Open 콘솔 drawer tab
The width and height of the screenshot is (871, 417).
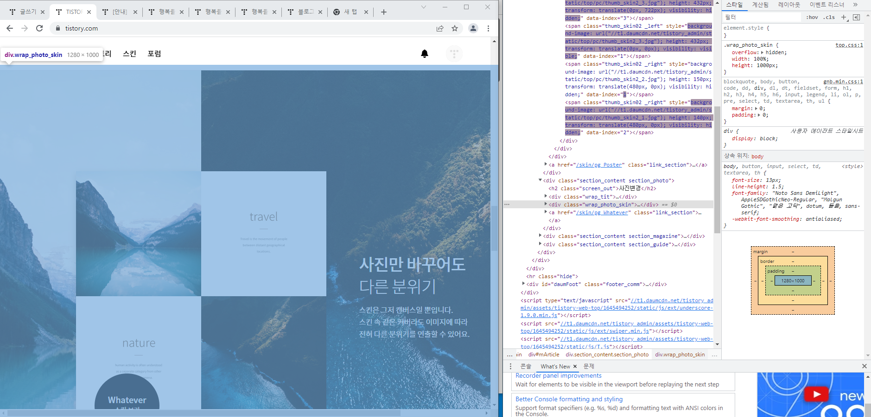click(x=526, y=366)
